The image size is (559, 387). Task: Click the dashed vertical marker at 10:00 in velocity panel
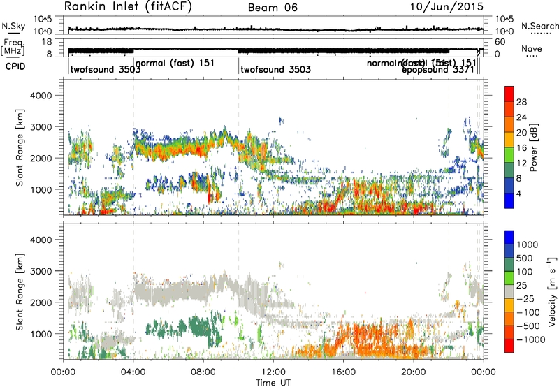238,291
